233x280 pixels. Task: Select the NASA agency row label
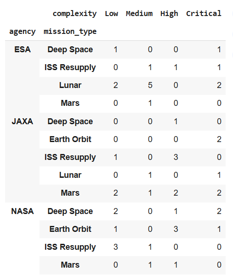click(22, 211)
